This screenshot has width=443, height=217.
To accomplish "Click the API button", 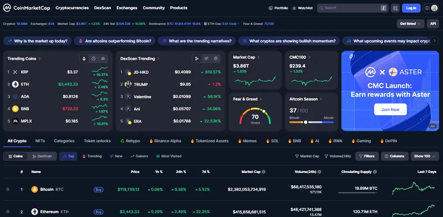I will (433, 24).
